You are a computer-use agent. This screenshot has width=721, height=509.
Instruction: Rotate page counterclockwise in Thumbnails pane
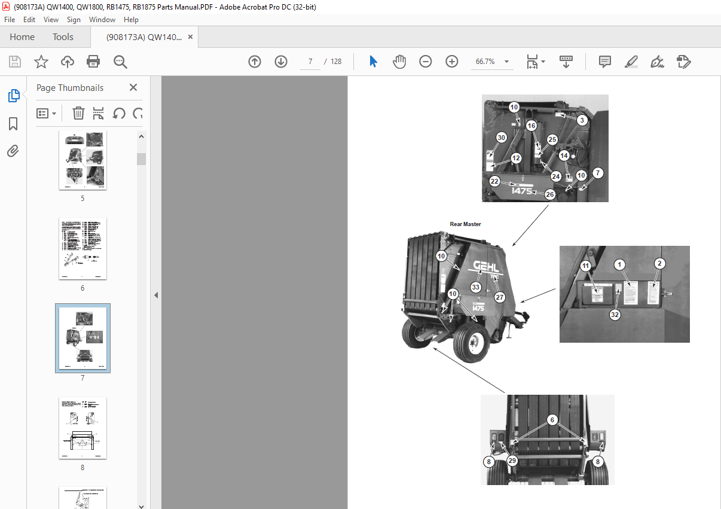tap(119, 113)
